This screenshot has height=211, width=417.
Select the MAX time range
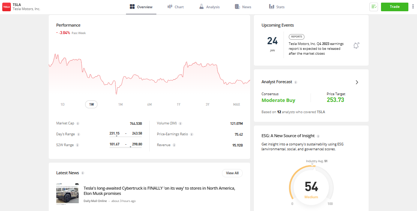[237, 104]
